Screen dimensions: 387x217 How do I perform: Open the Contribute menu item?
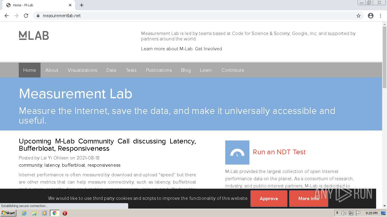click(233, 70)
